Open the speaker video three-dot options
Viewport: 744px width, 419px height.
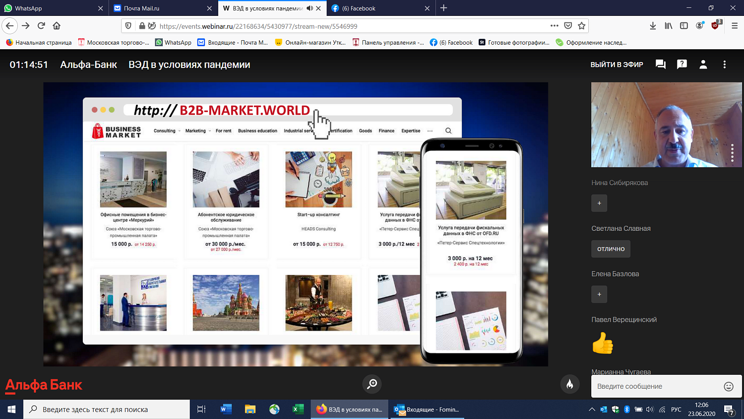pyautogui.click(x=732, y=153)
